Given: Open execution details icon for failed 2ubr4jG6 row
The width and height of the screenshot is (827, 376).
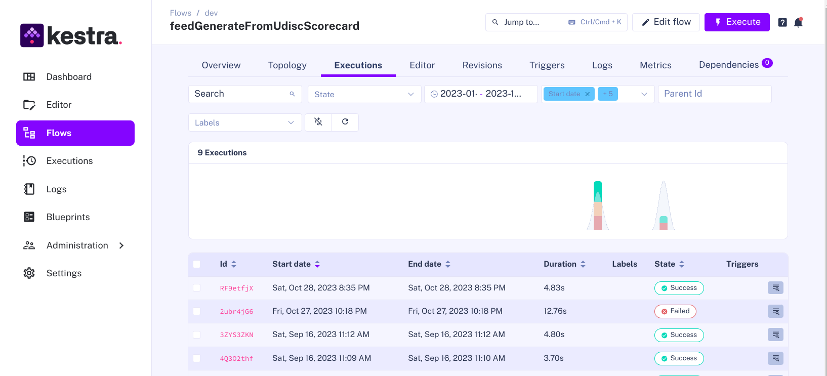Looking at the screenshot, I should tap(775, 311).
